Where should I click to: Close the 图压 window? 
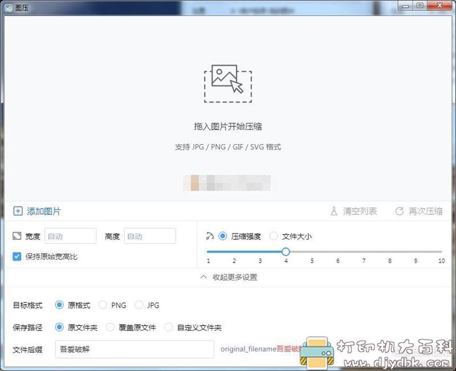(x=440, y=6)
